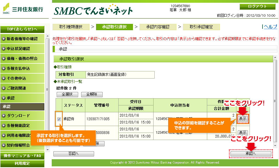Image resolution: width=279 pixels, height=168 pixels.
Task: Click the sidebar scrollbar up arrow
Action: 48,36
